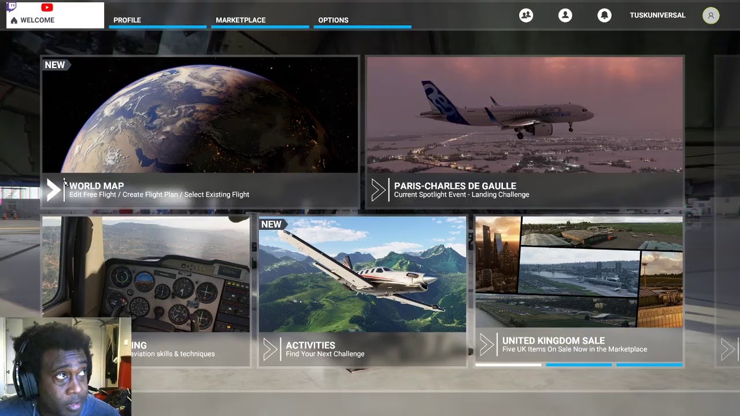The height and width of the screenshot is (416, 740).
Task: Click Find Your Next Challenge text
Action: click(325, 354)
